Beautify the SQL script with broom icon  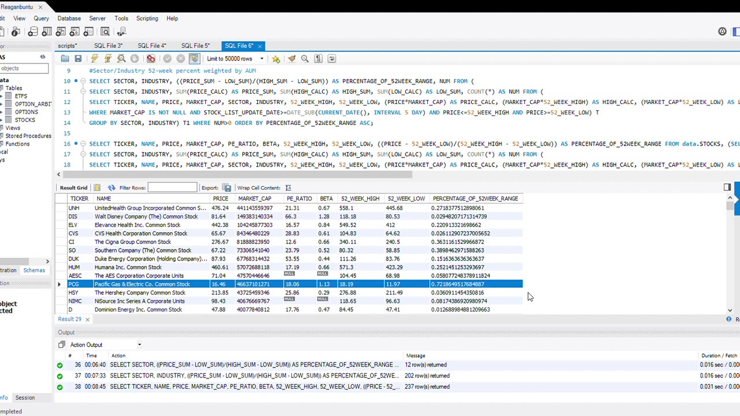click(291, 58)
